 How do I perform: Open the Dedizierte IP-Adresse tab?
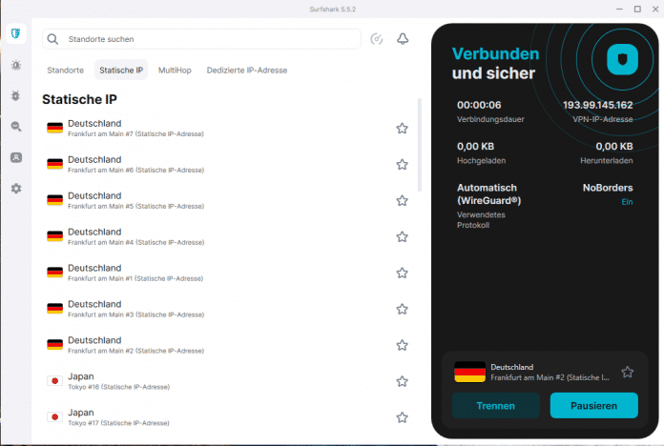click(247, 71)
